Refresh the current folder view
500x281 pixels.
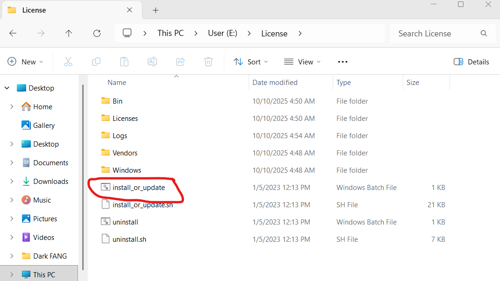(97, 33)
